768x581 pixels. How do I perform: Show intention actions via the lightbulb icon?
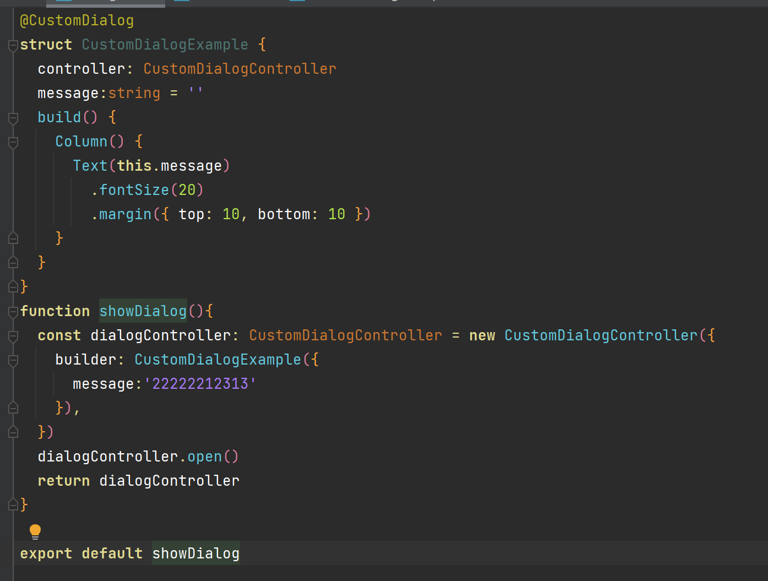[x=35, y=531]
